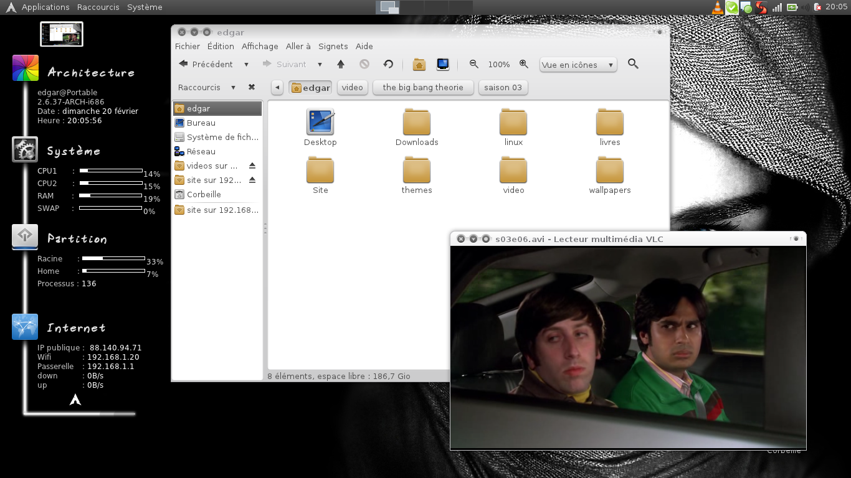Open the Aide menu
The width and height of the screenshot is (851, 478).
point(364,46)
